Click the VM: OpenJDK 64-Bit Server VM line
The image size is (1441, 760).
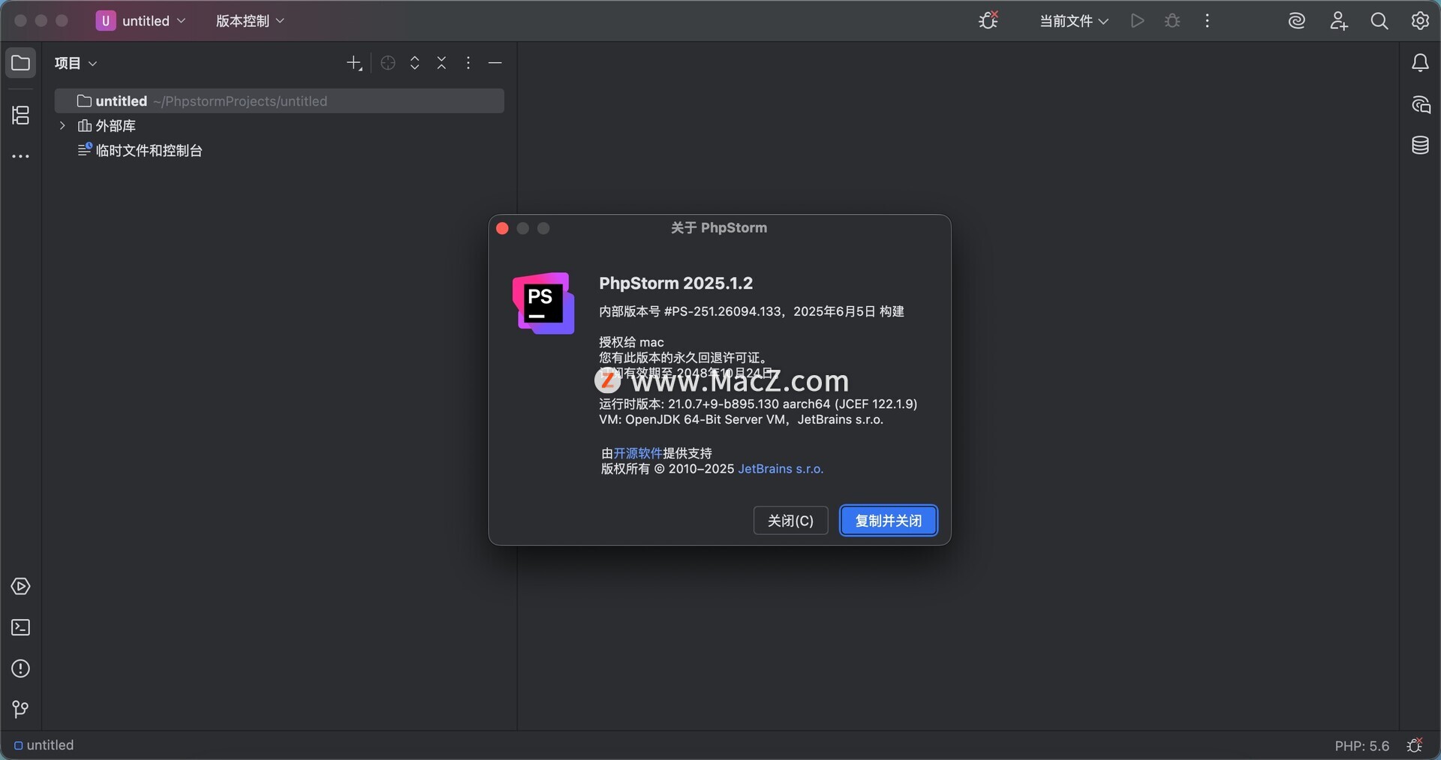click(741, 419)
